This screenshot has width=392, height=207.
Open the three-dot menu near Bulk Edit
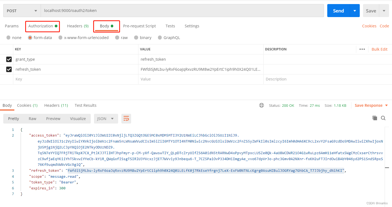[x=362, y=49]
